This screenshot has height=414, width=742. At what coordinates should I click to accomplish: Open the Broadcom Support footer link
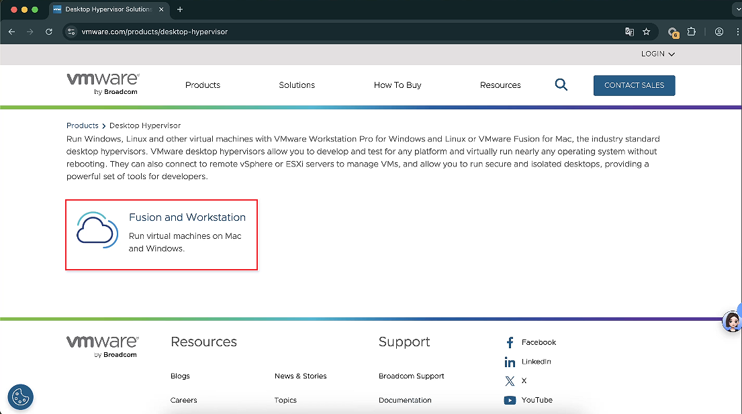tap(411, 376)
